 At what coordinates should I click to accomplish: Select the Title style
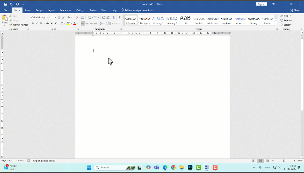click(x=185, y=20)
